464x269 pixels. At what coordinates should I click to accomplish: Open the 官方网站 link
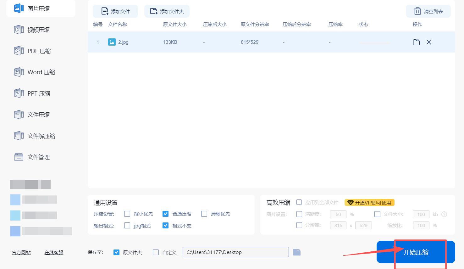21,253
